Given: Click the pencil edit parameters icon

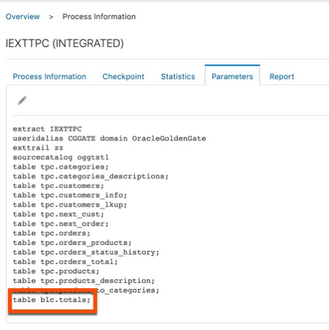Looking at the screenshot, I should point(22,100).
